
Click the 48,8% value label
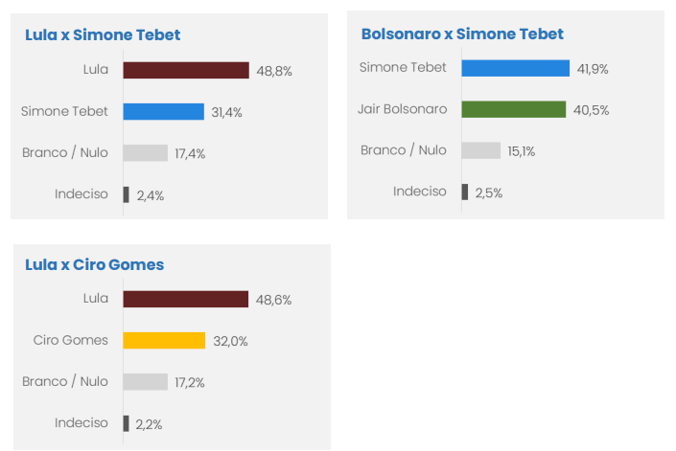(x=274, y=71)
